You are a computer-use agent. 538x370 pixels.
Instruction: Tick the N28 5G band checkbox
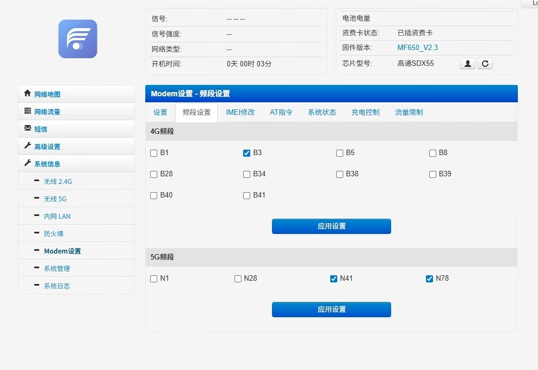[x=238, y=279]
